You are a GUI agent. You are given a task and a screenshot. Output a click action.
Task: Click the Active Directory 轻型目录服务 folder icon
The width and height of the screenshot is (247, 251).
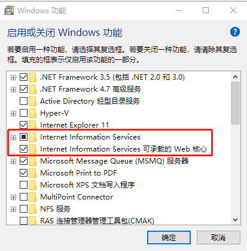pyautogui.click(x=33, y=101)
